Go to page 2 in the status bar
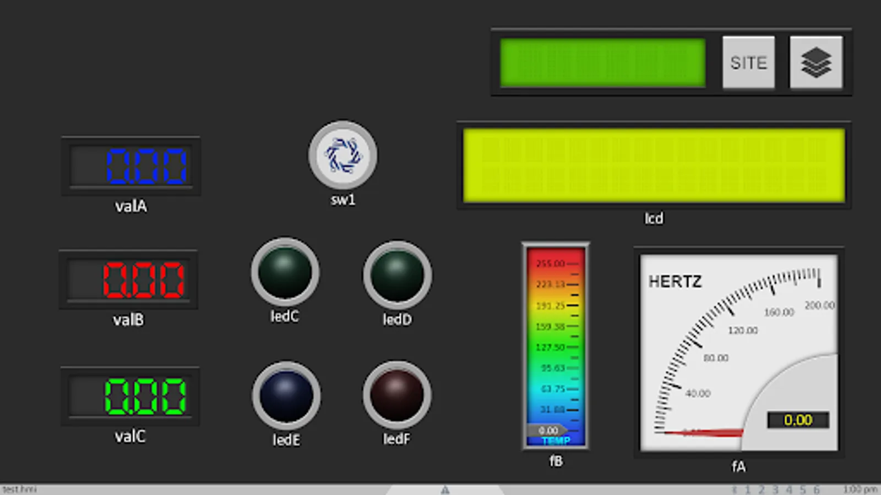881x495 pixels. (x=762, y=490)
